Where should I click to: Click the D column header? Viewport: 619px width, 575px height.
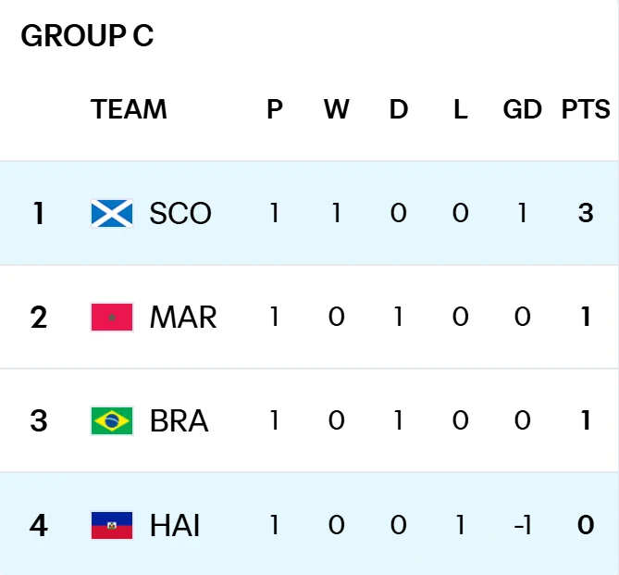pos(399,109)
